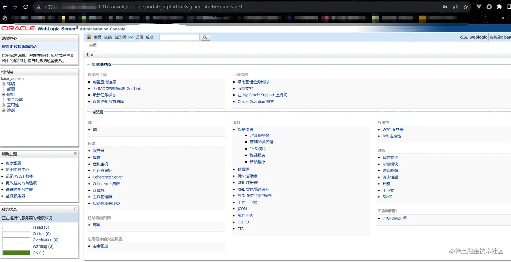
Task: Click the browser address bar URL
Action: tap(170, 7)
